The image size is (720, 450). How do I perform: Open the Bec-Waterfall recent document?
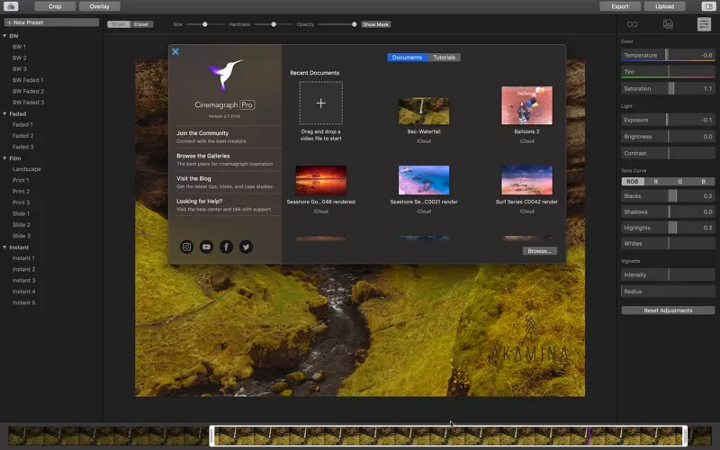[x=424, y=111]
